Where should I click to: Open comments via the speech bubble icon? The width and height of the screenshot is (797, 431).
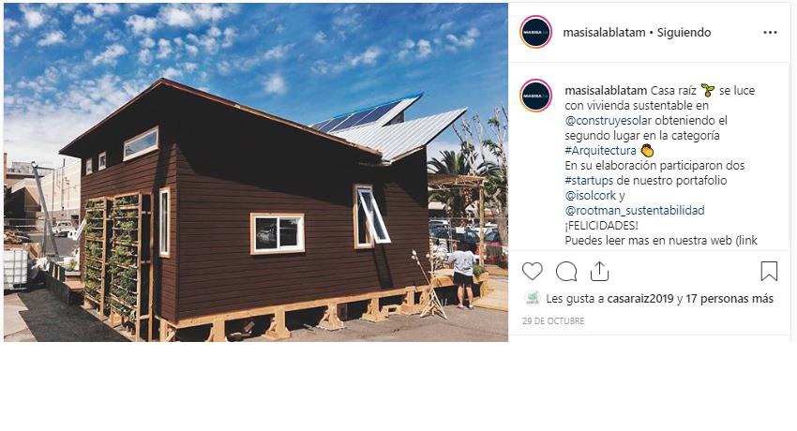click(565, 272)
